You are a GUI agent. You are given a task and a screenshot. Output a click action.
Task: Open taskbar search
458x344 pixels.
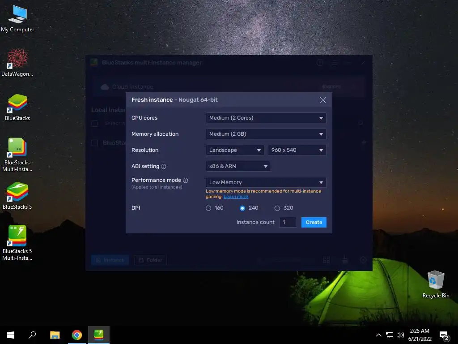click(32, 335)
